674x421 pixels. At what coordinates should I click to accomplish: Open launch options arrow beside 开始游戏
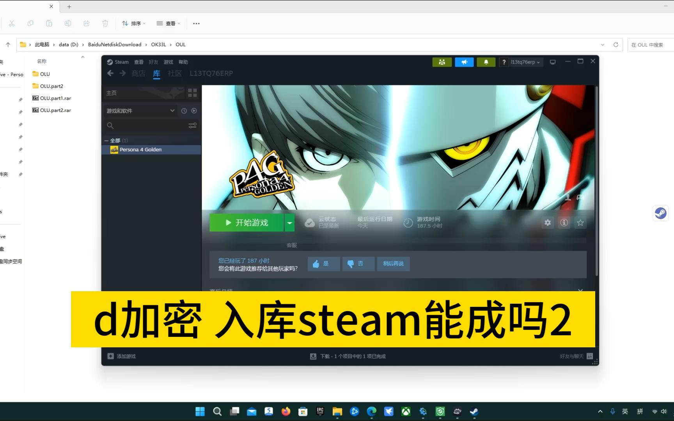pyautogui.click(x=289, y=223)
